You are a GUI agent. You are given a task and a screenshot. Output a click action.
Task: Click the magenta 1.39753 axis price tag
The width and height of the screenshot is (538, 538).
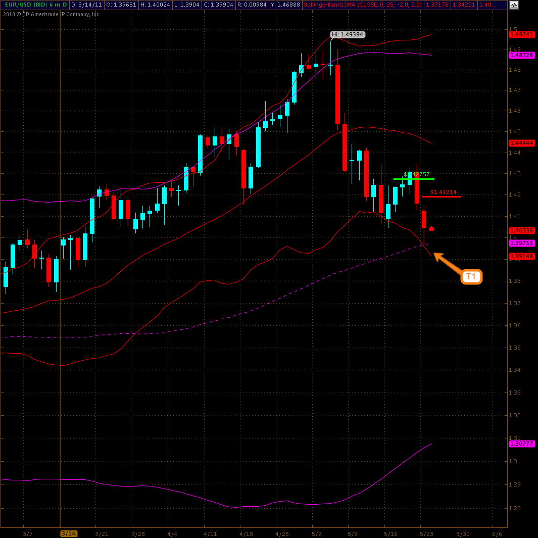pos(522,243)
